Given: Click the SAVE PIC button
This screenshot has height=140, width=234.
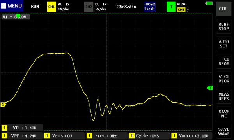Looking at the screenshot, I should 223,114.
